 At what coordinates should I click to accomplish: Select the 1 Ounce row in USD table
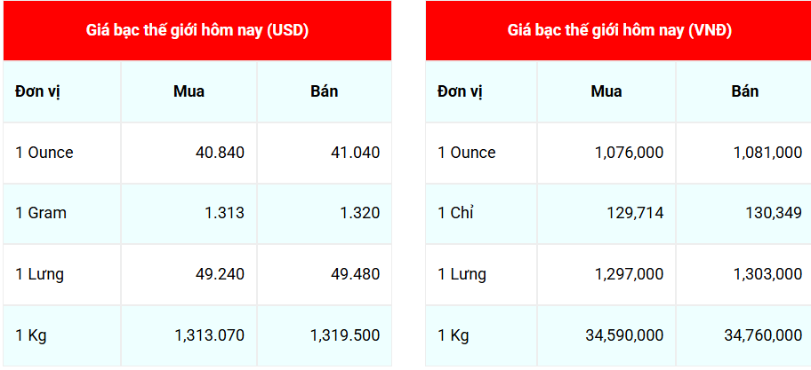[197, 153]
